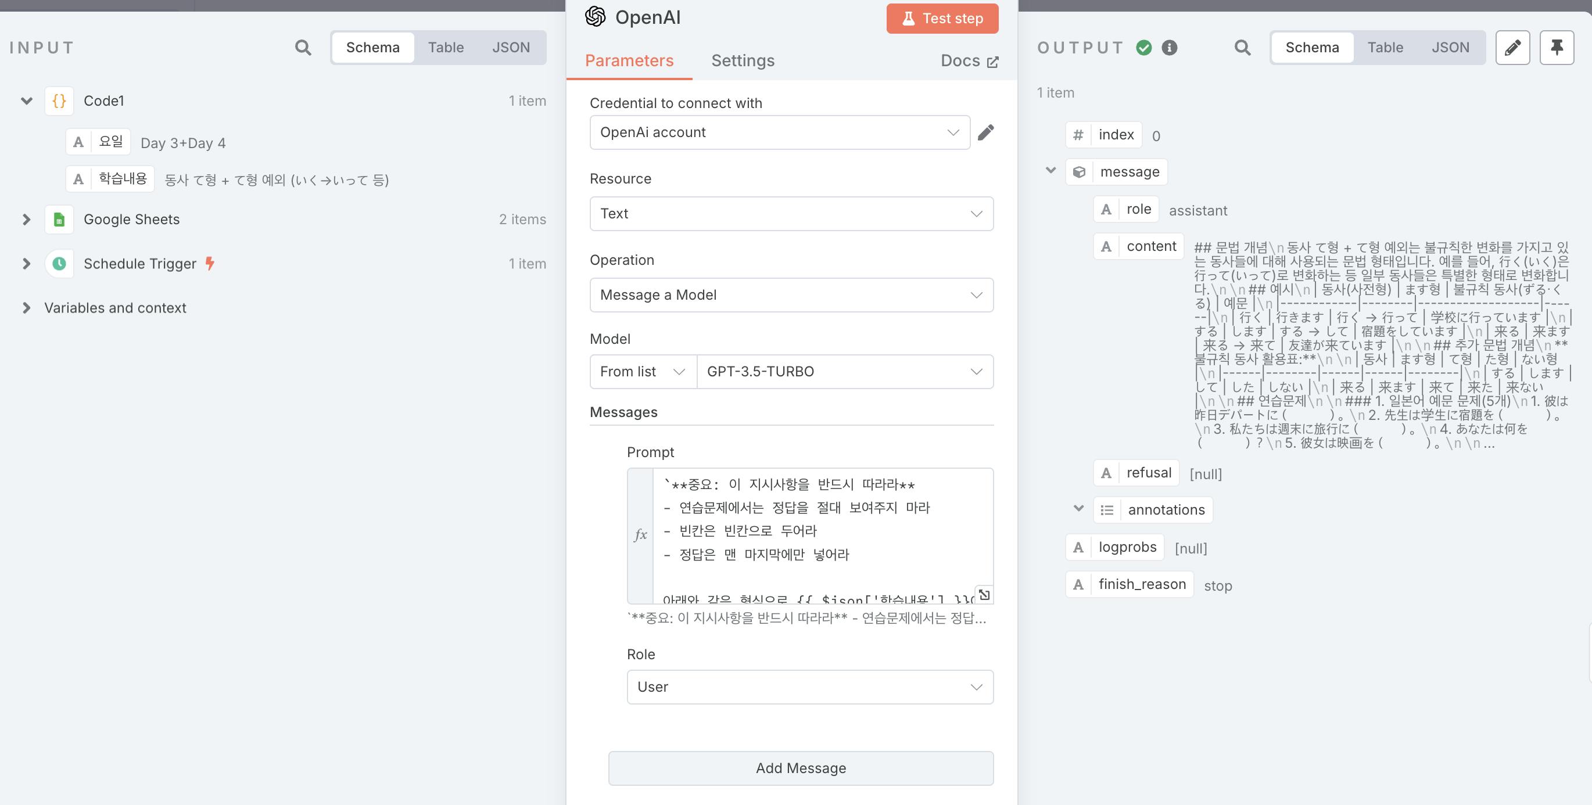Click the refusal output field pill
Screen dimensions: 1592x805
(x=1136, y=473)
